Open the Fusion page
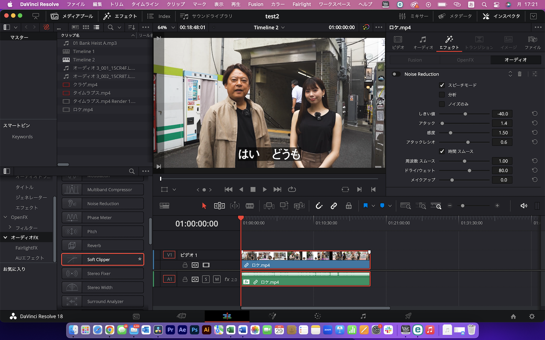The height and width of the screenshot is (340, 545). coord(272,316)
